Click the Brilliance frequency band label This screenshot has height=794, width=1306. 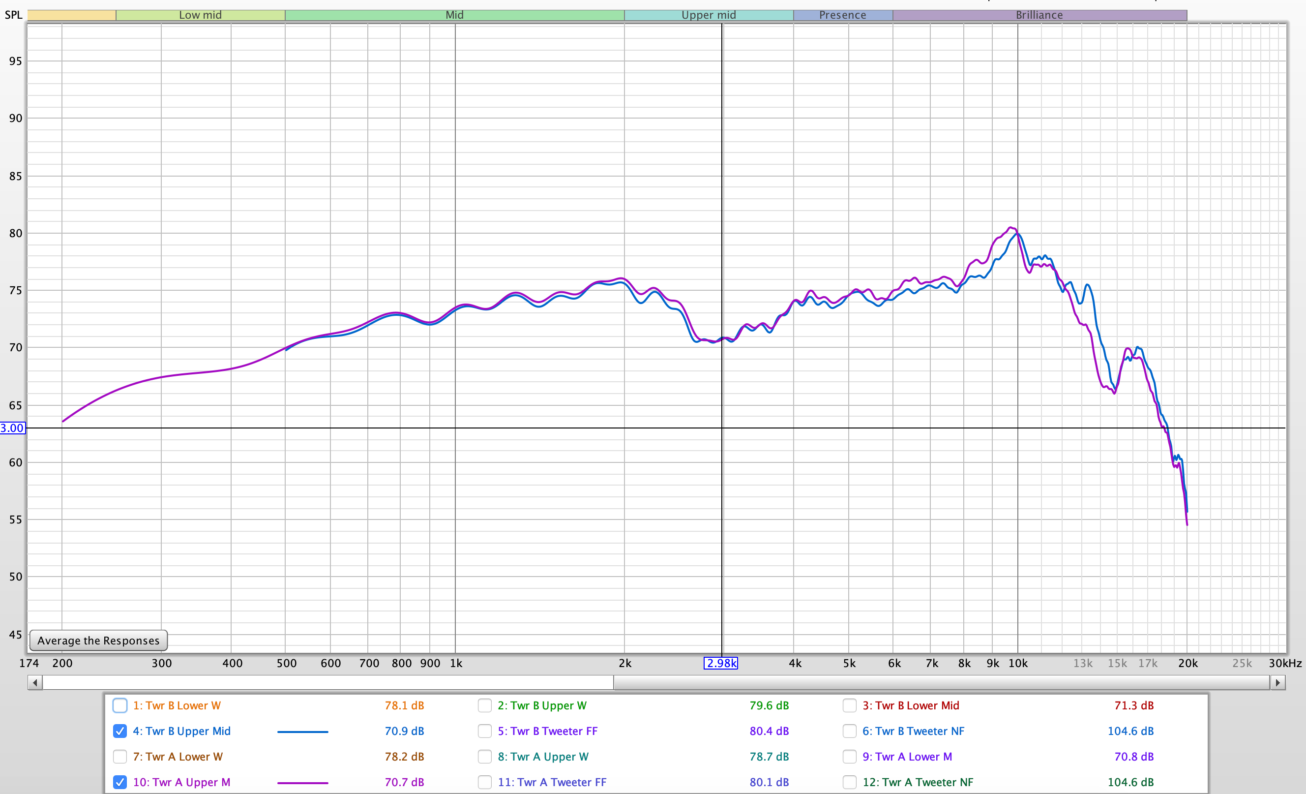[1039, 15]
